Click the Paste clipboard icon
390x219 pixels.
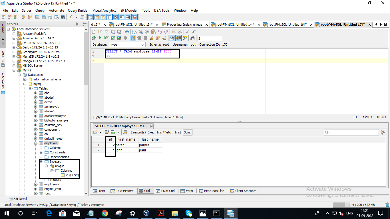(153, 32)
